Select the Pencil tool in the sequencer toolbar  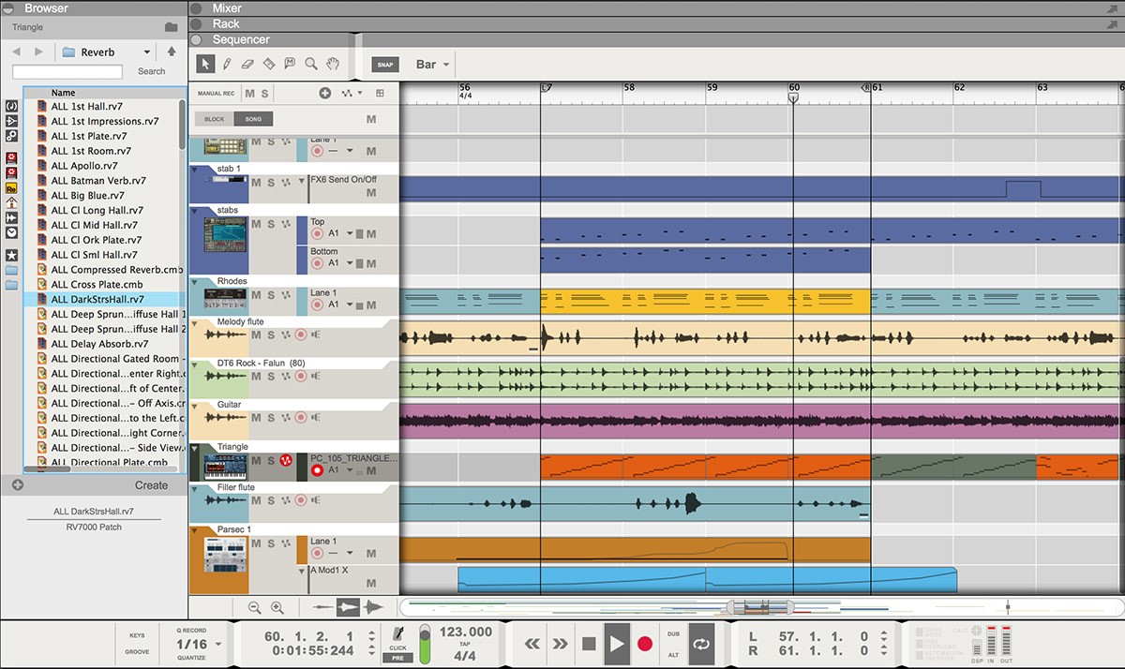click(x=227, y=63)
